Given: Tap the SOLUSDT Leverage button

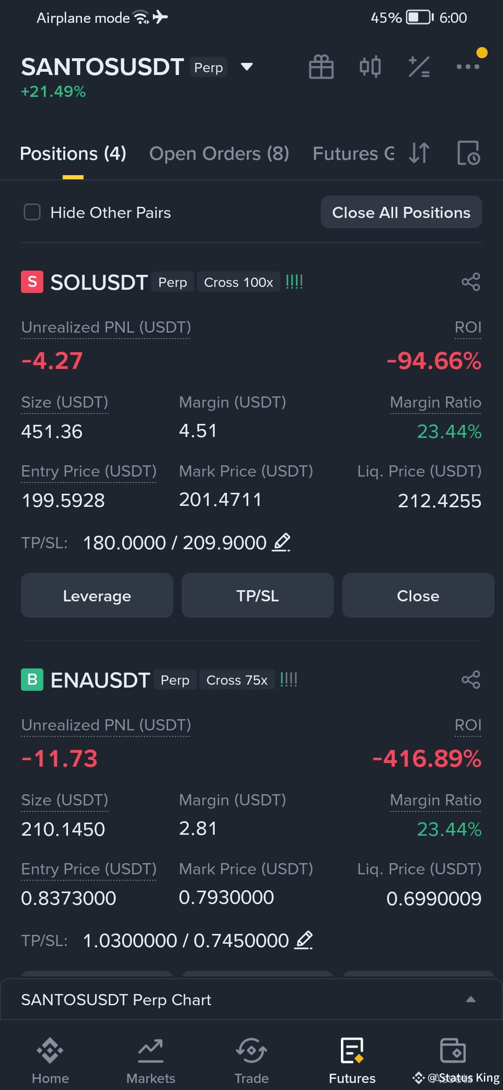Looking at the screenshot, I should click(x=97, y=595).
